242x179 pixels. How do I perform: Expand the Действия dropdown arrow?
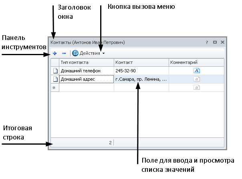click(x=103, y=53)
